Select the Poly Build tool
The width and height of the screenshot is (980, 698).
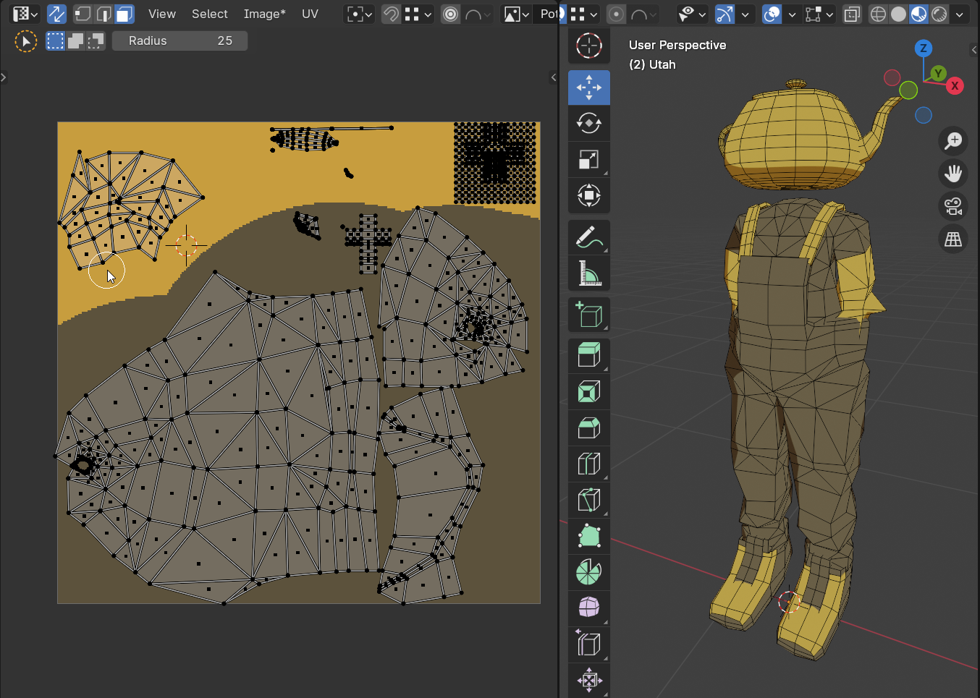(x=589, y=537)
